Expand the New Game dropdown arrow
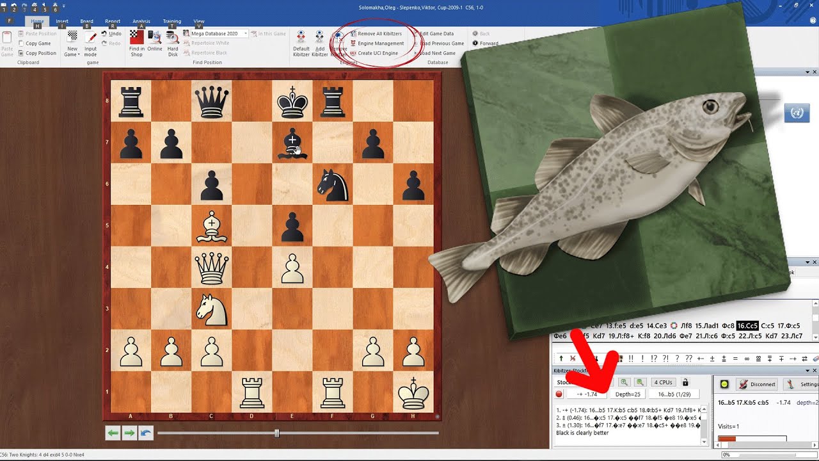 pos(79,54)
